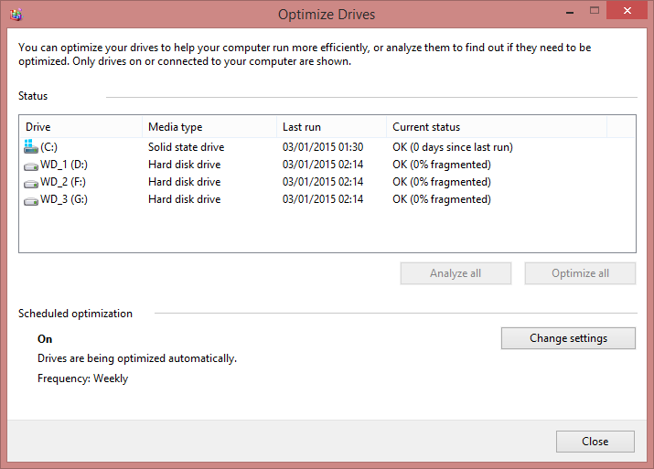
Task: Click the Current status column header
Action: [495, 127]
